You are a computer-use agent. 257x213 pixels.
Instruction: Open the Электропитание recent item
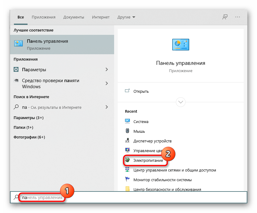(148, 160)
